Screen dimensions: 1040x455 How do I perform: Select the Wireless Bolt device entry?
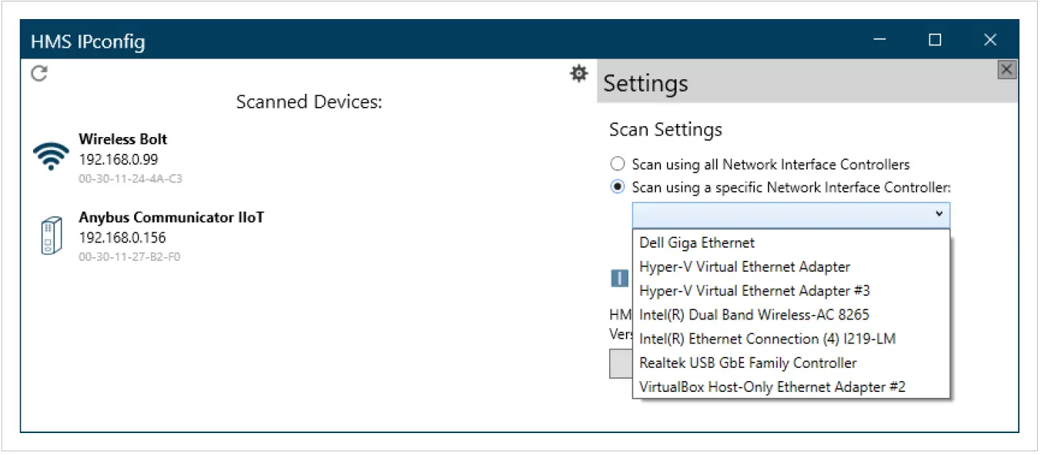[123, 139]
